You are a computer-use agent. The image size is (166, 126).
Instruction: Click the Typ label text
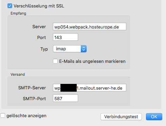coord(44,49)
